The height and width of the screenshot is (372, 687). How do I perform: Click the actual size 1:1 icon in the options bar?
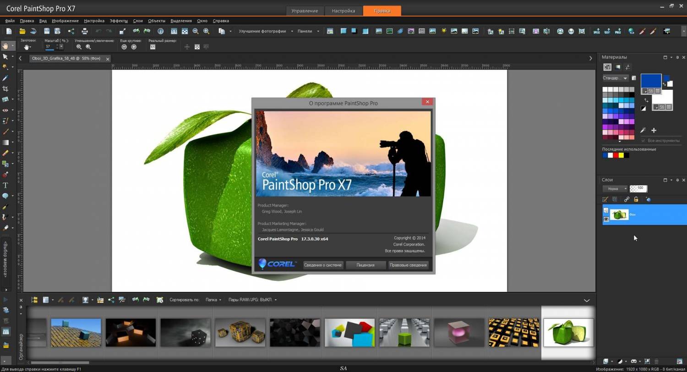point(153,47)
